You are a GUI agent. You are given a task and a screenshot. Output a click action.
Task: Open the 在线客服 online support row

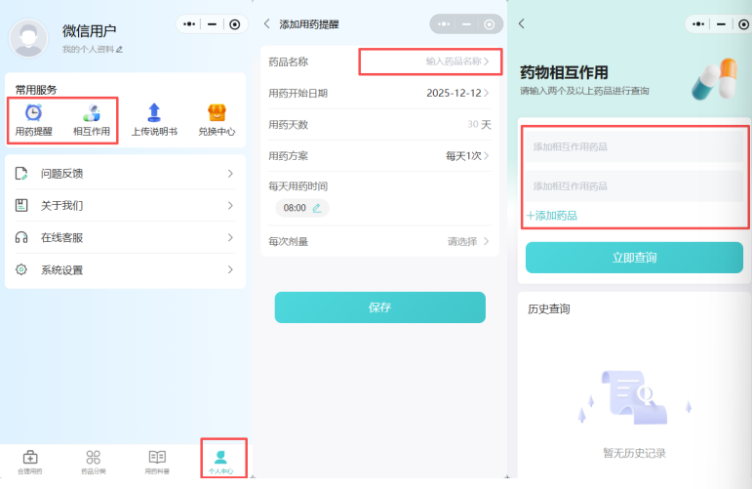125,237
